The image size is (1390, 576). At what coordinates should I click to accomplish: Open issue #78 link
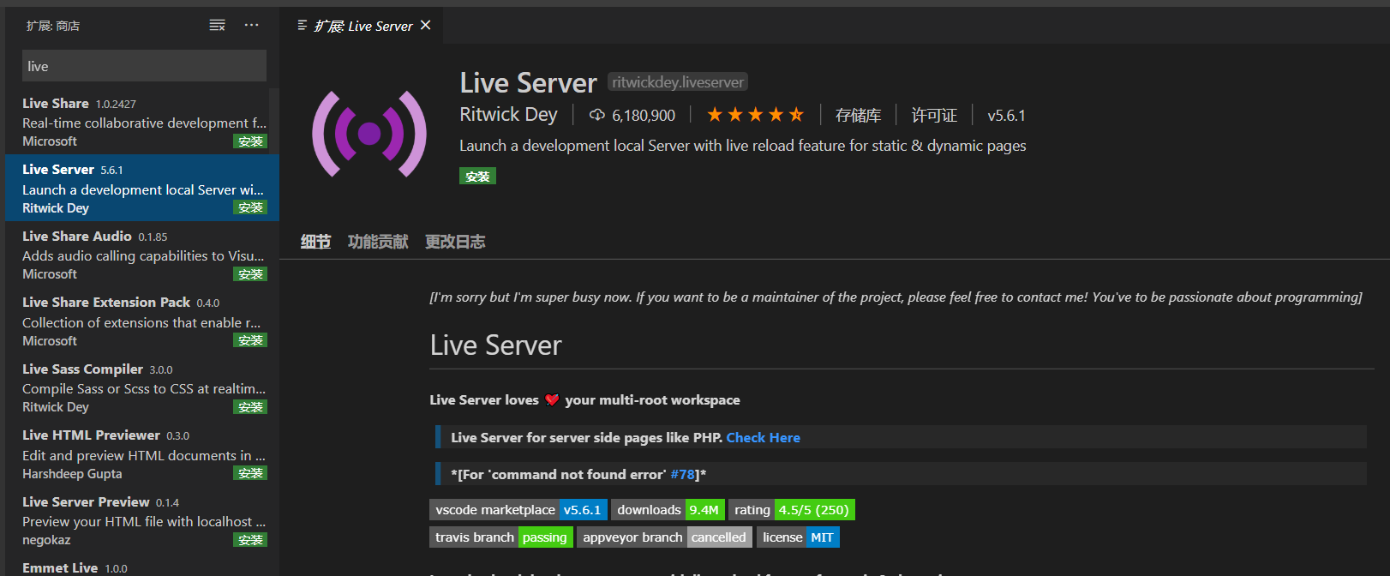click(682, 475)
